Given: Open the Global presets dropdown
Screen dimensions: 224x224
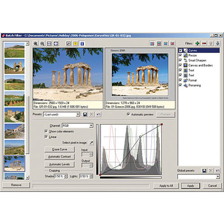Looking at the screenshot, I should [218, 177].
